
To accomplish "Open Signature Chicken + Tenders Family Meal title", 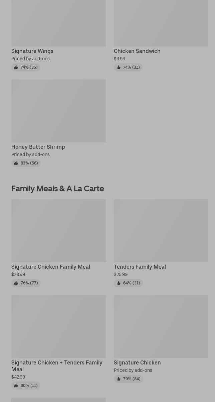I will 57,365.
